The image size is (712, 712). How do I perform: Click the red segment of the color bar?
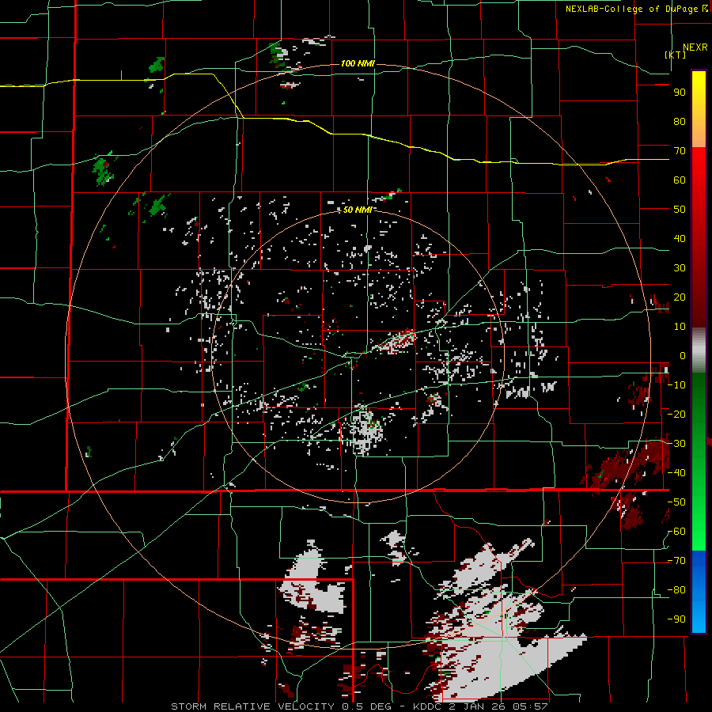pyautogui.click(x=699, y=237)
